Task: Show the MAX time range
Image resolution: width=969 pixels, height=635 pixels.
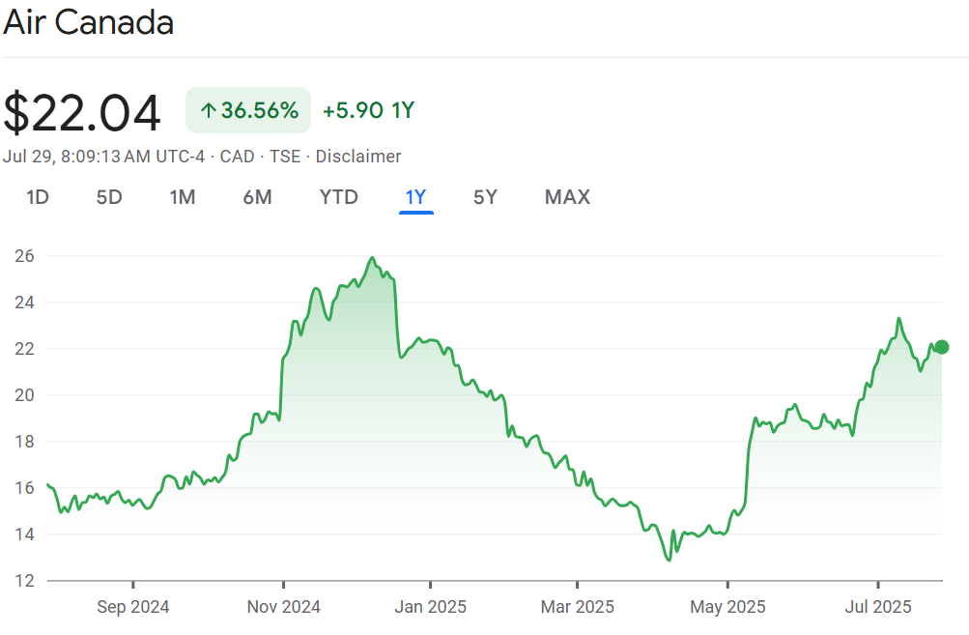Action: (x=567, y=197)
